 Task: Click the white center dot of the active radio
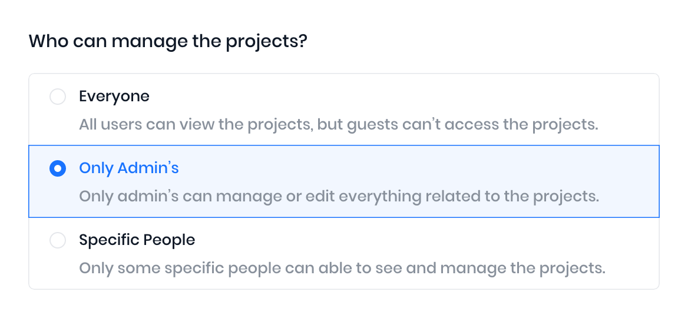coord(58,169)
